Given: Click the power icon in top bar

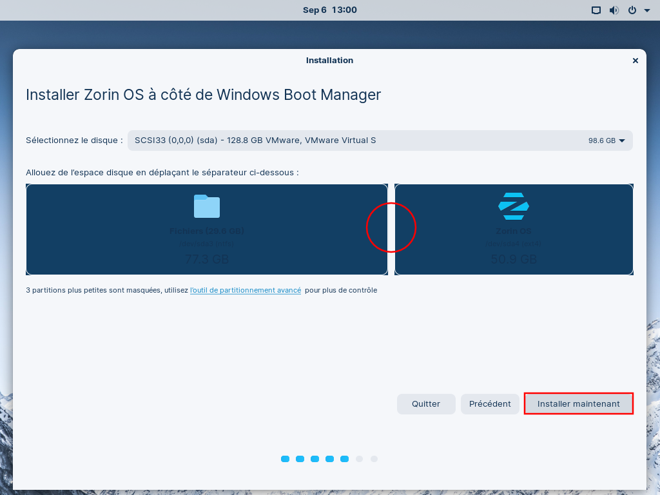Looking at the screenshot, I should point(632,10).
